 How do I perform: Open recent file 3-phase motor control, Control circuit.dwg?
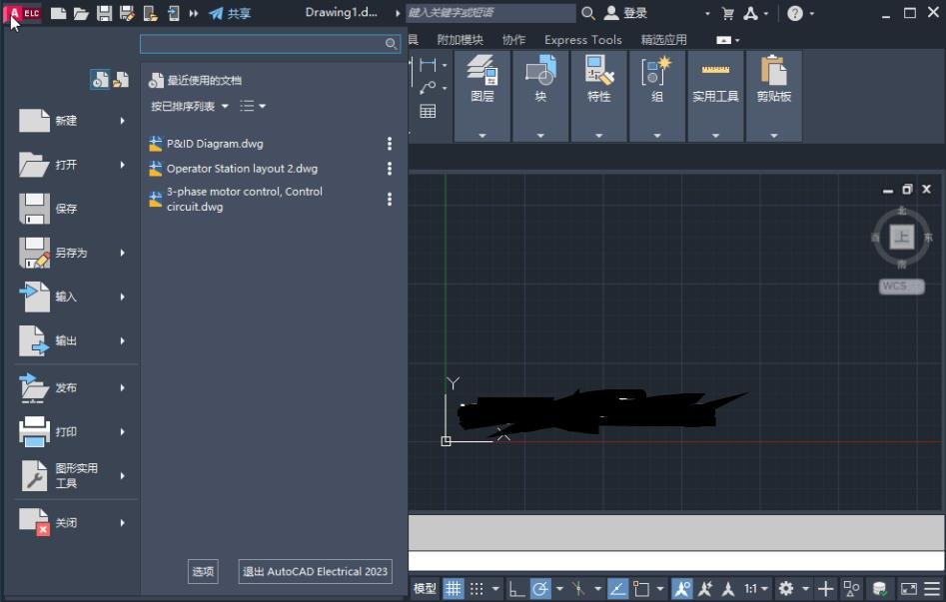[245, 199]
